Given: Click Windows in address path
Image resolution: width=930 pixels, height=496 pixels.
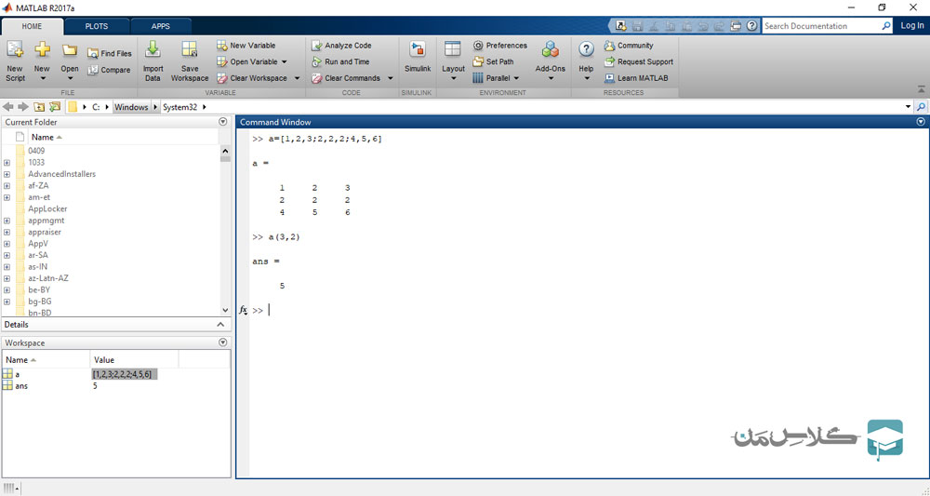Looking at the screenshot, I should 131,107.
